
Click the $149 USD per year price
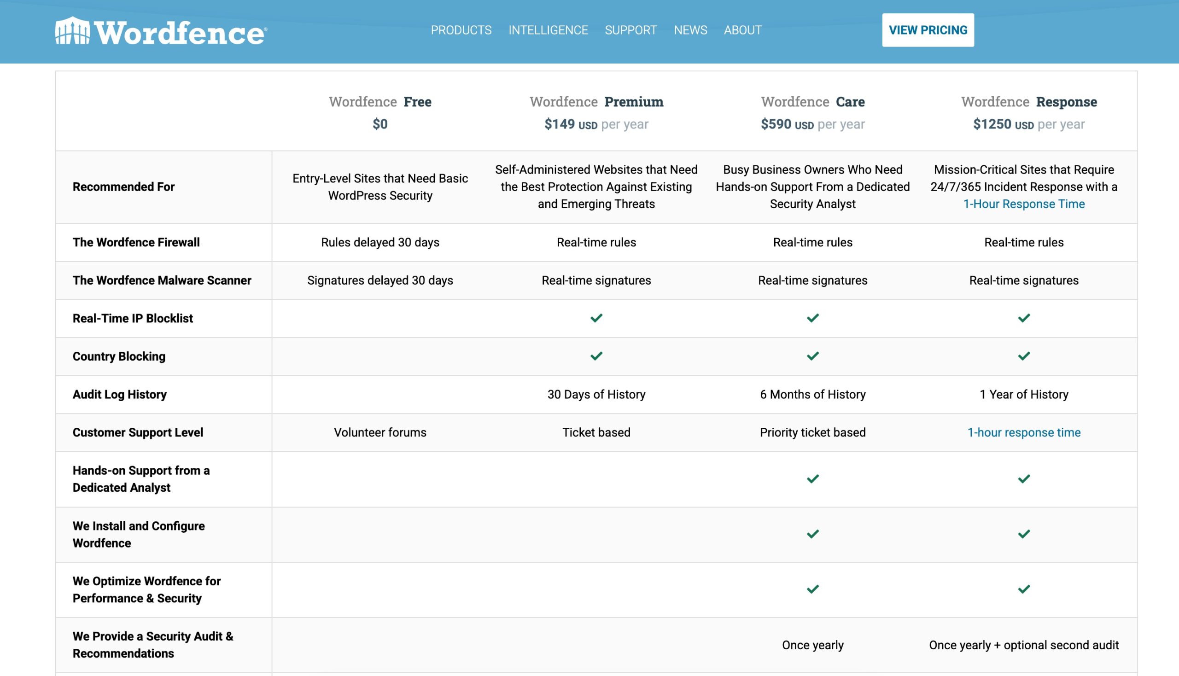click(596, 124)
